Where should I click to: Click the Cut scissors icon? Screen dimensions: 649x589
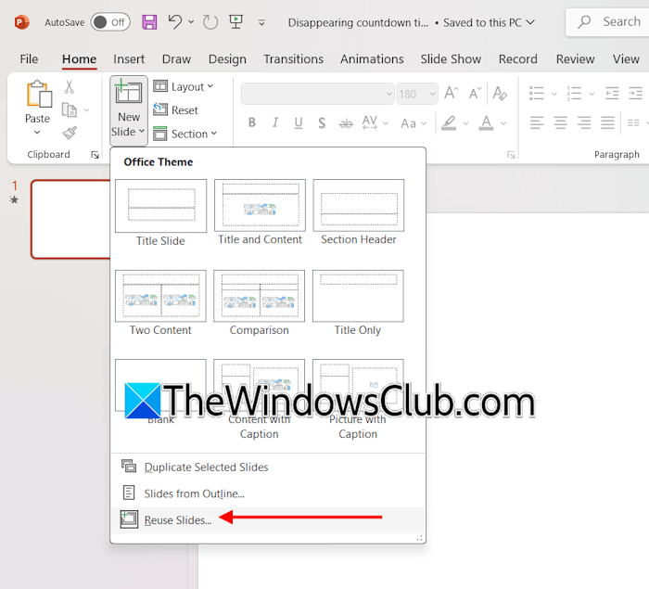tap(70, 87)
